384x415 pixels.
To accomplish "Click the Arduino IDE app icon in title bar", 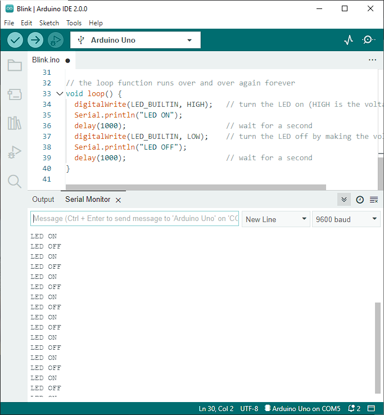I will pyautogui.click(x=10, y=8).
